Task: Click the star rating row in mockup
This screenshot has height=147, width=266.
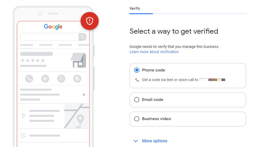Action: tap(33, 60)
